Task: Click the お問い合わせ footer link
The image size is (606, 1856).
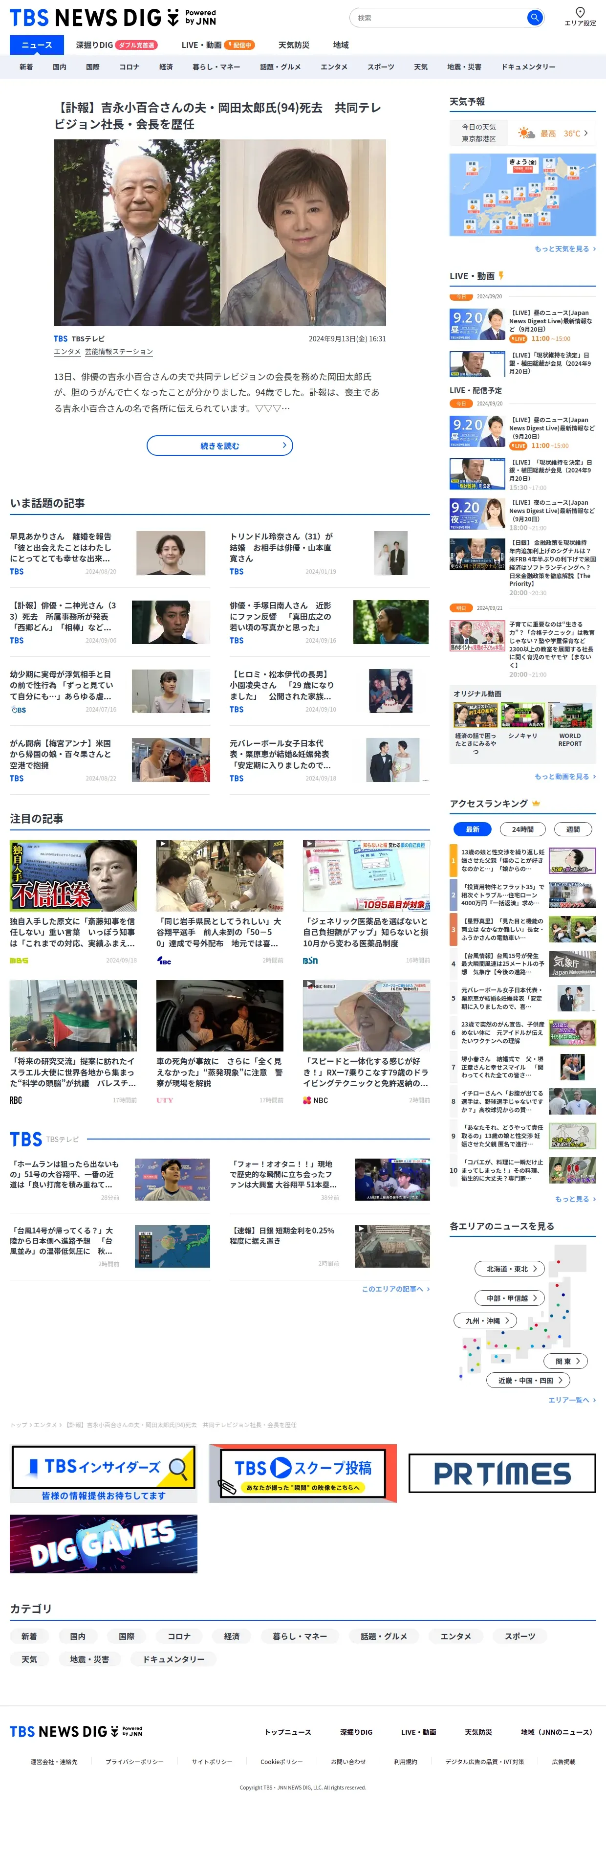Action: [348, 1762]
